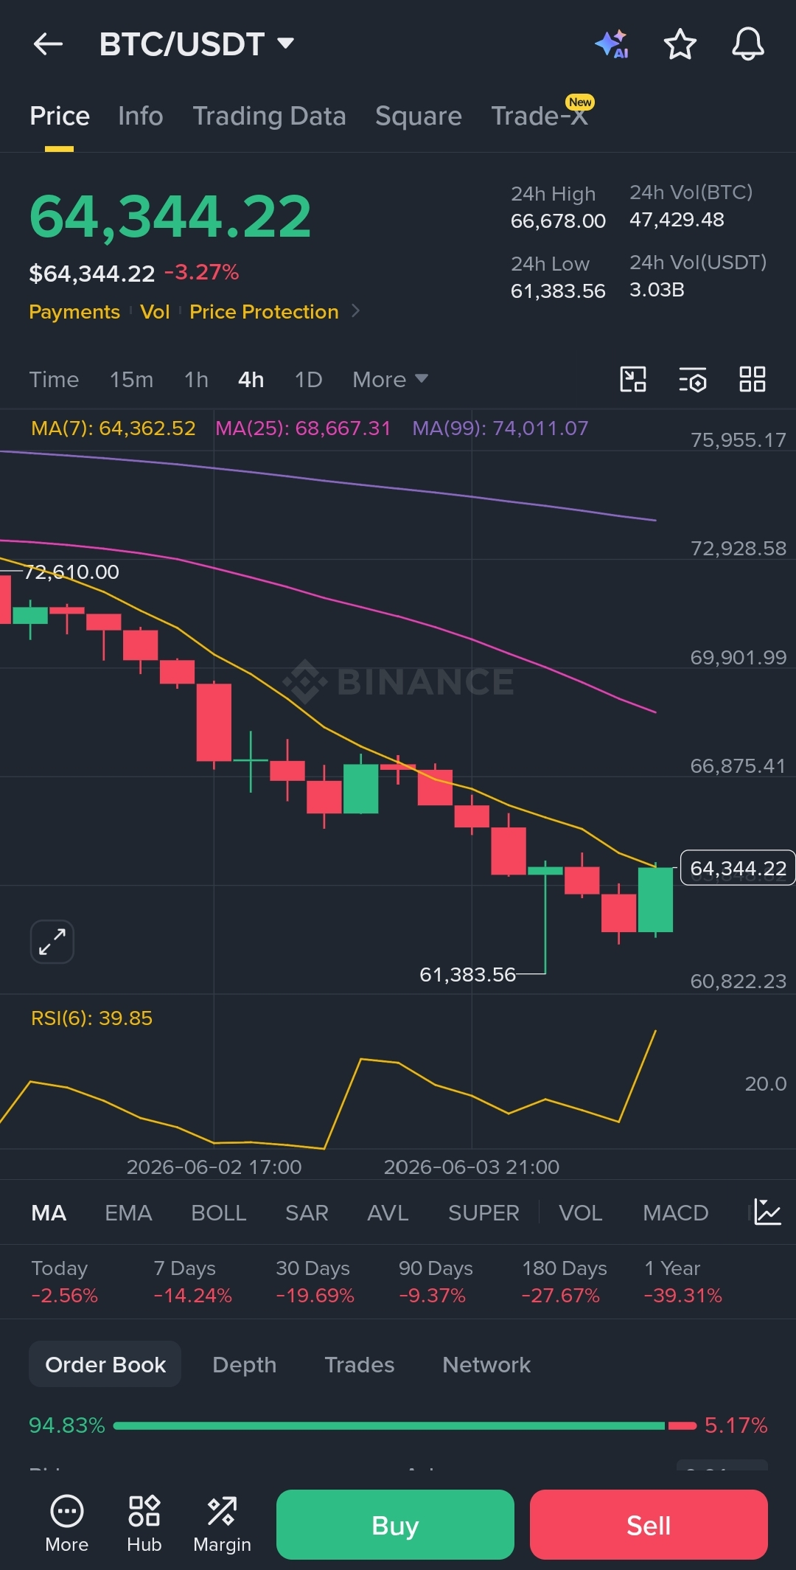Open the Trading Data tab

coord(269,116)
